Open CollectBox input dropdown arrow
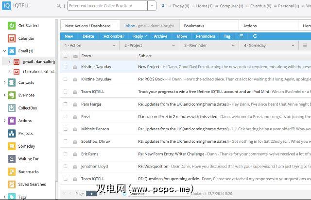 tap(152, 6)
